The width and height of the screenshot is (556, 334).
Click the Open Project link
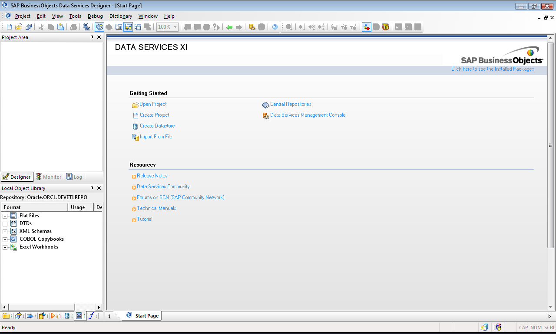click(153, 104)
